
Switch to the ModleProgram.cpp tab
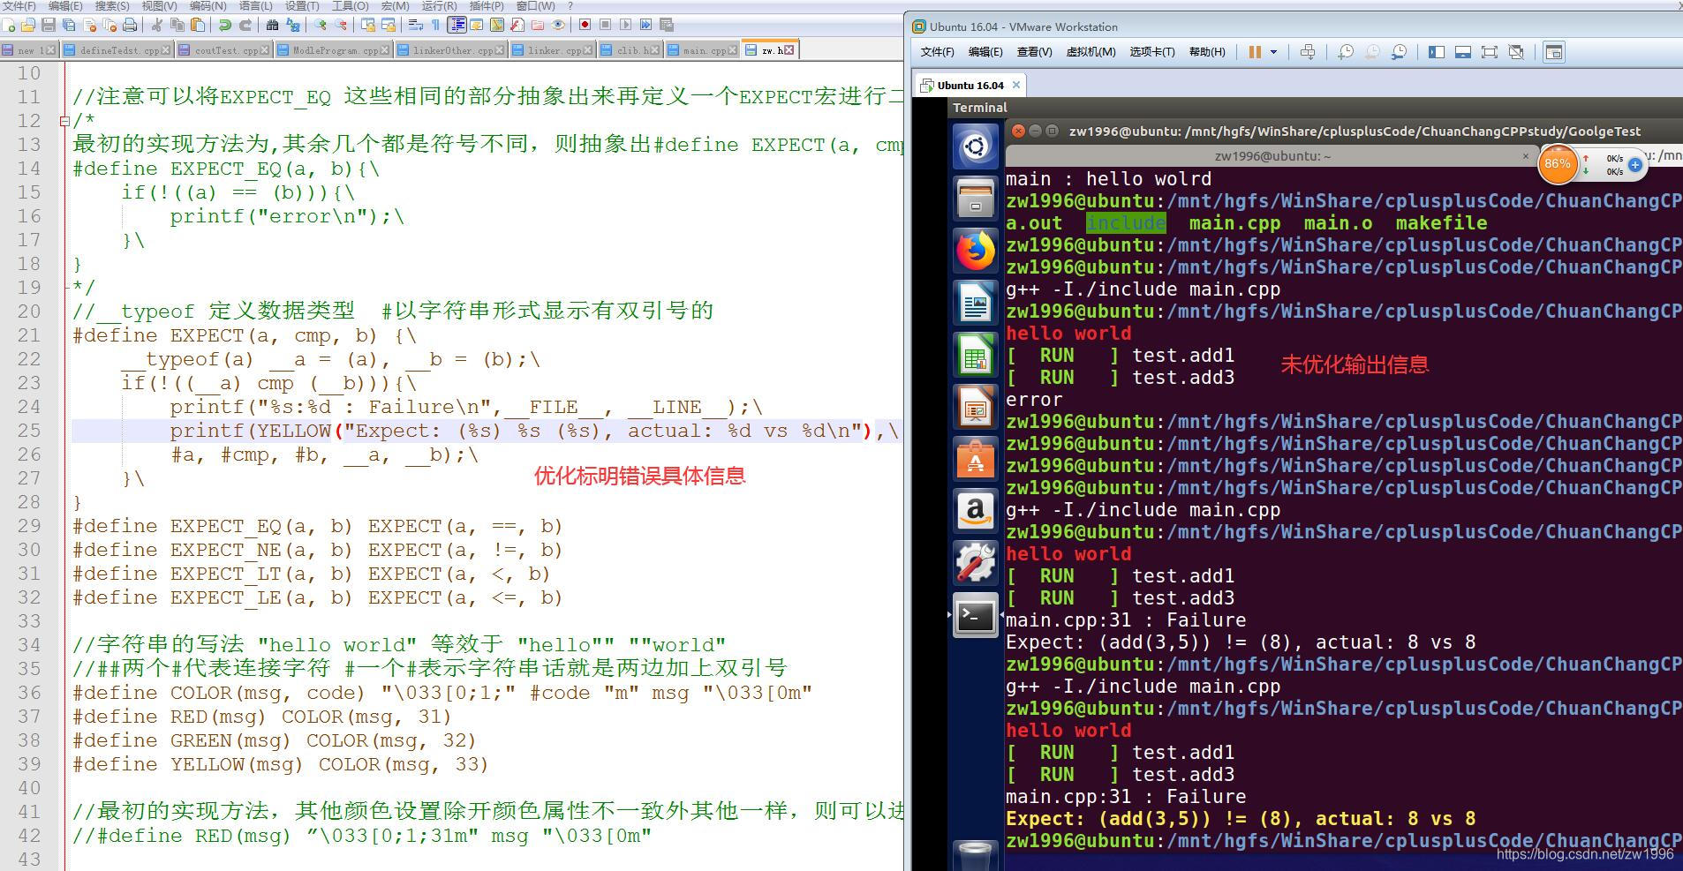(335, 50)
